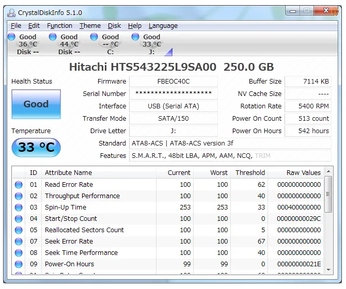Click the blue triangle next to J:
This screenshot has width=346, height=289.
click(169, 53)
